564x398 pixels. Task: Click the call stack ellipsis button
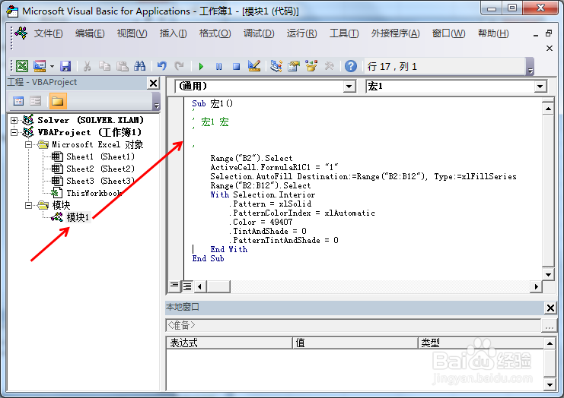[549, 326]
